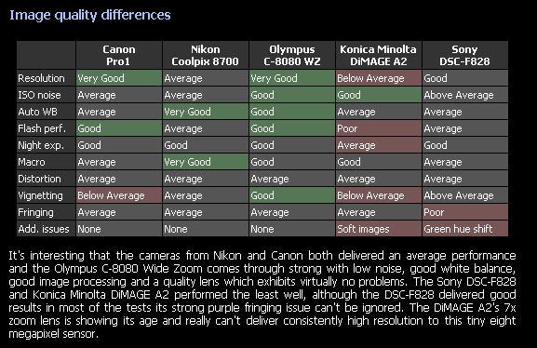Click the green Very Good cell in Macro row
The image size is (537, 348).
206,162
